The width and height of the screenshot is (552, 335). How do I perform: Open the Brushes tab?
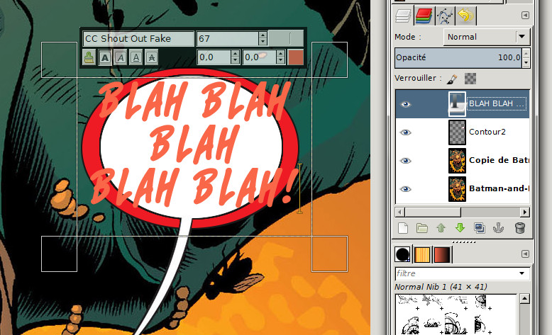[402, 254]
